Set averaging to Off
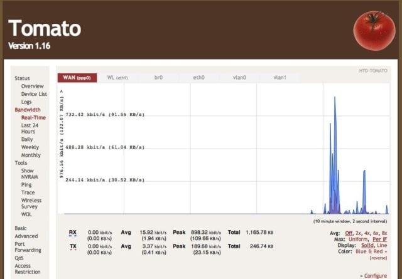Image resolution: width=402 pixels, height=279 pixels. point(349,233)
